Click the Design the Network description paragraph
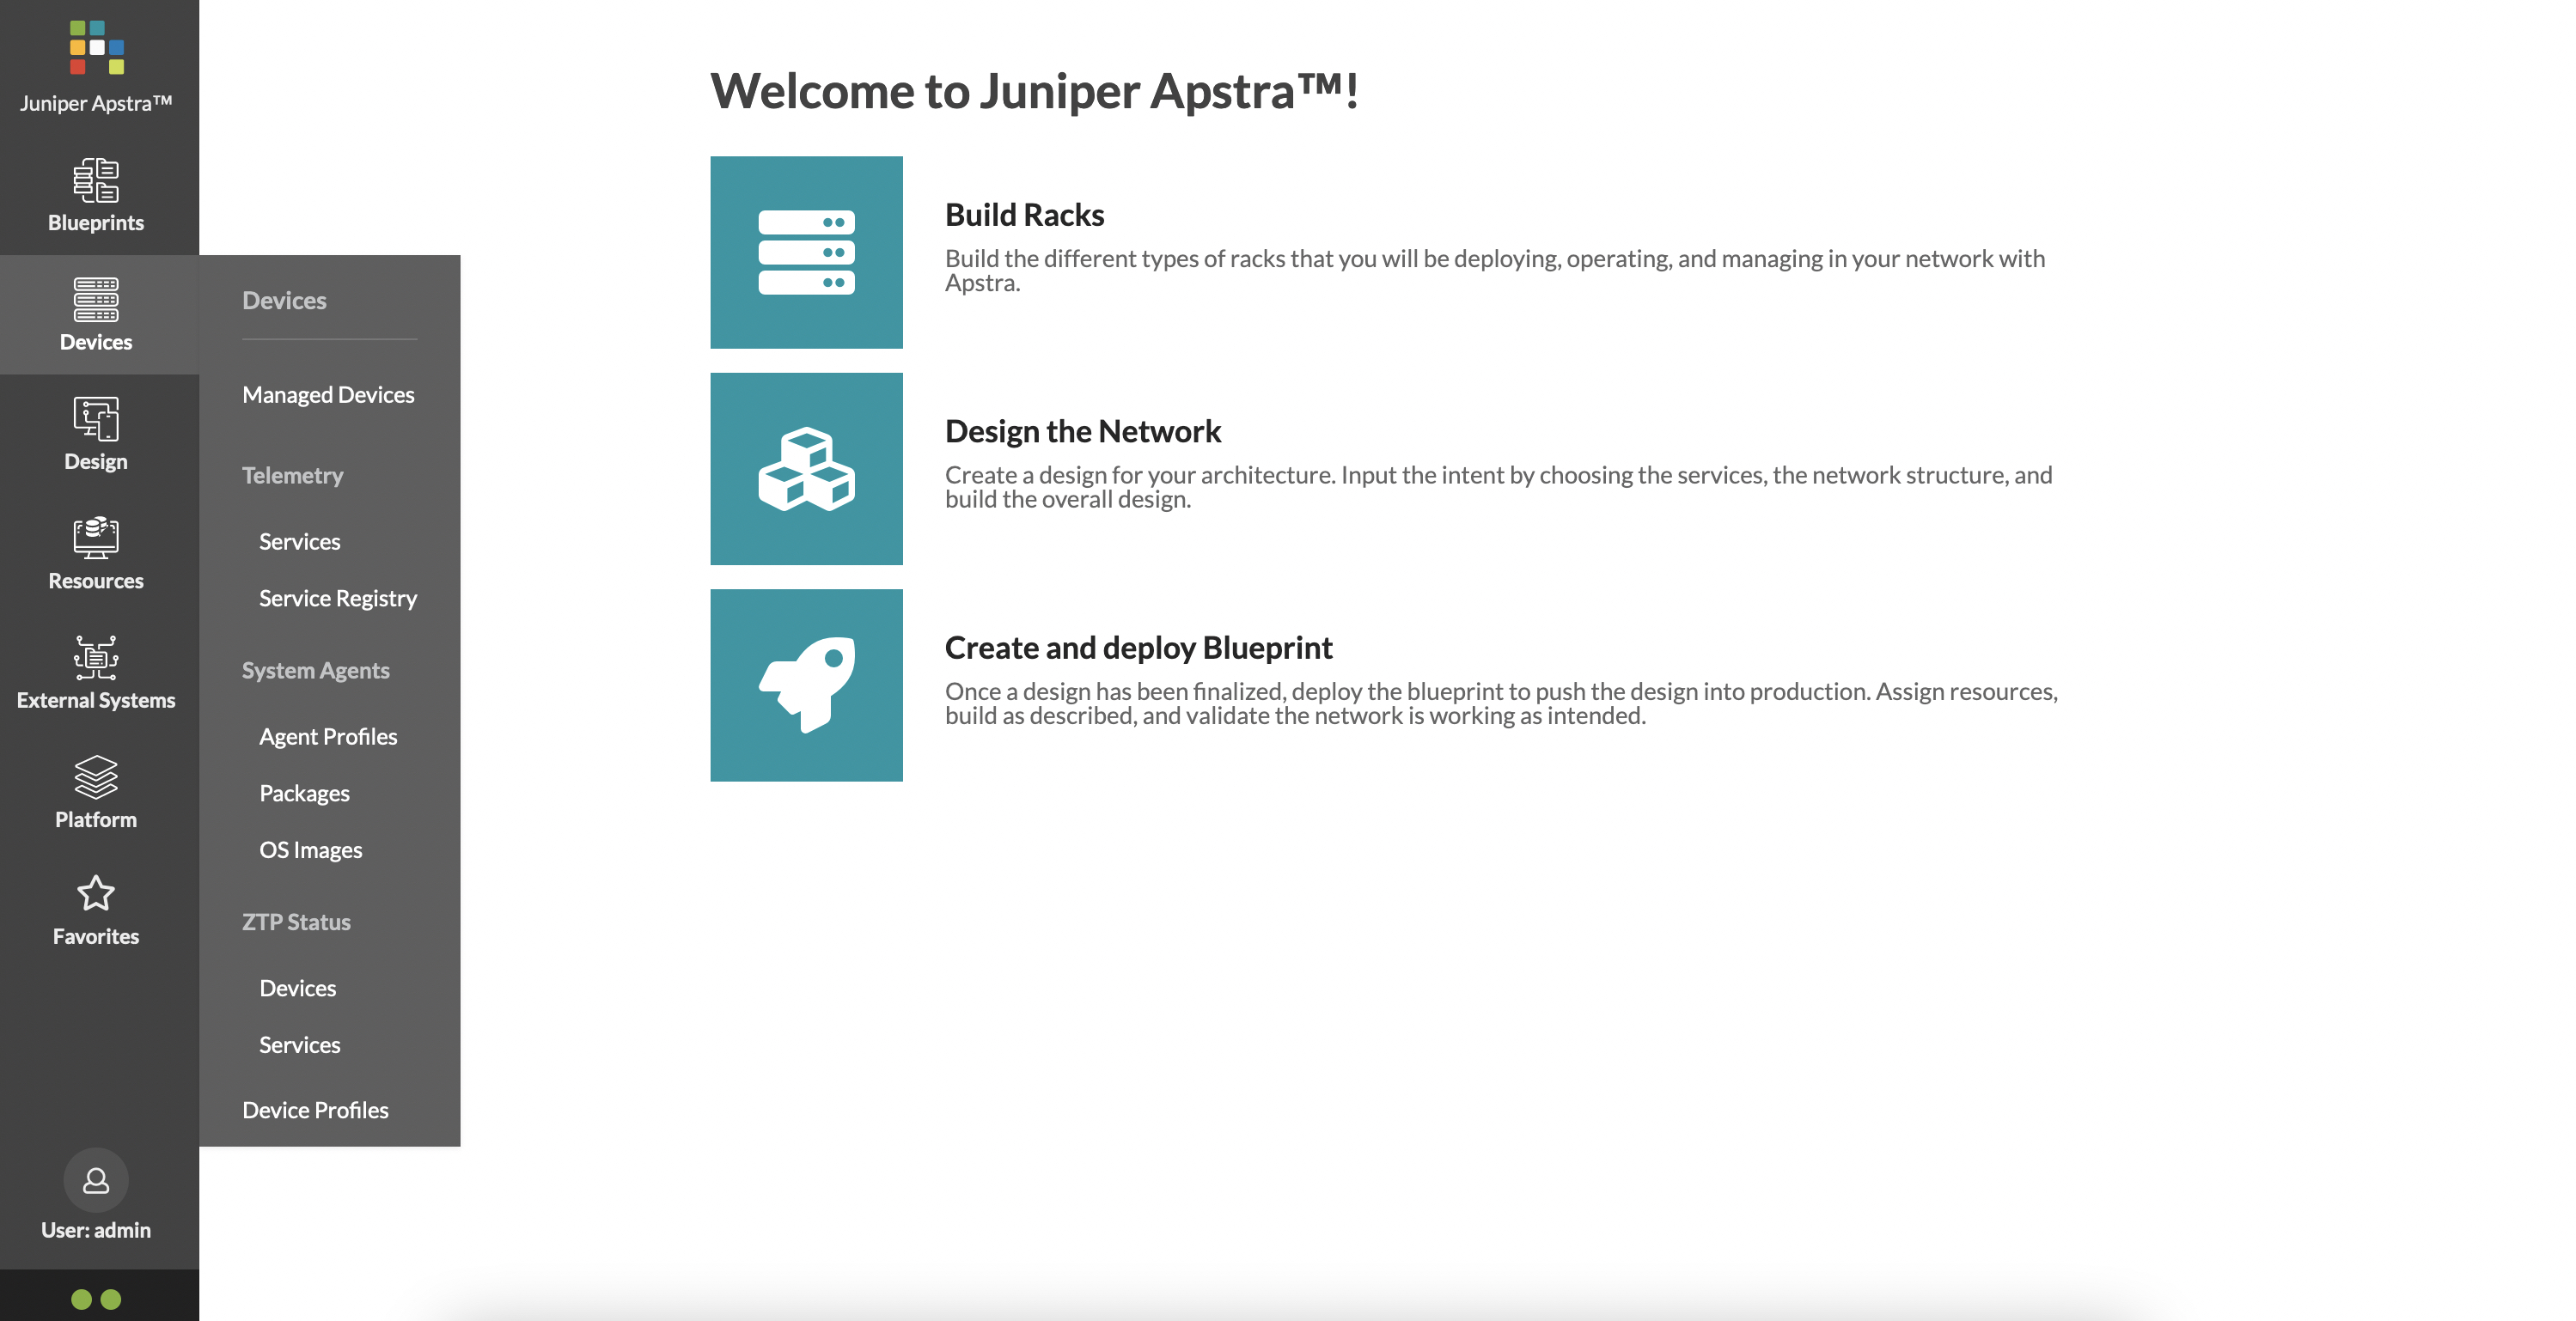 point(1498,488)
